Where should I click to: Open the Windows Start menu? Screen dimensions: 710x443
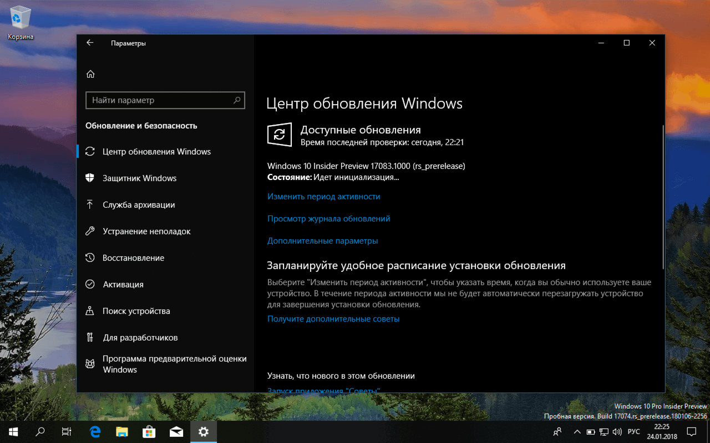coord(13,432)
